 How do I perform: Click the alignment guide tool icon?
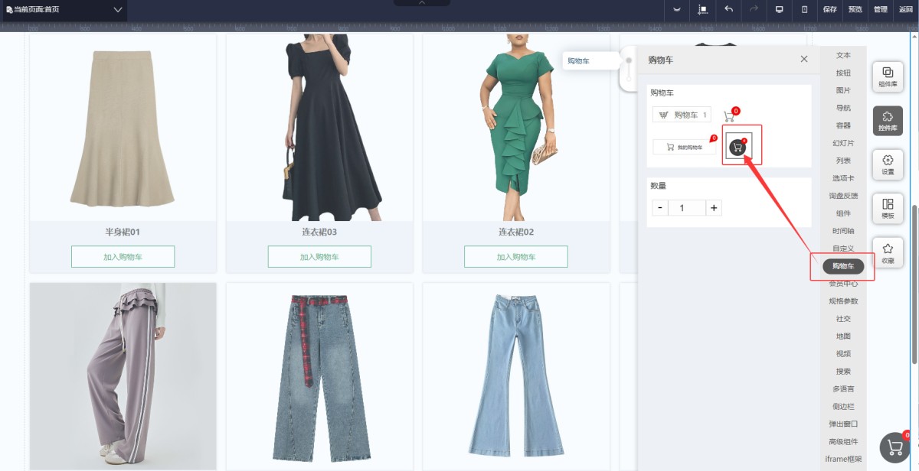702,9
